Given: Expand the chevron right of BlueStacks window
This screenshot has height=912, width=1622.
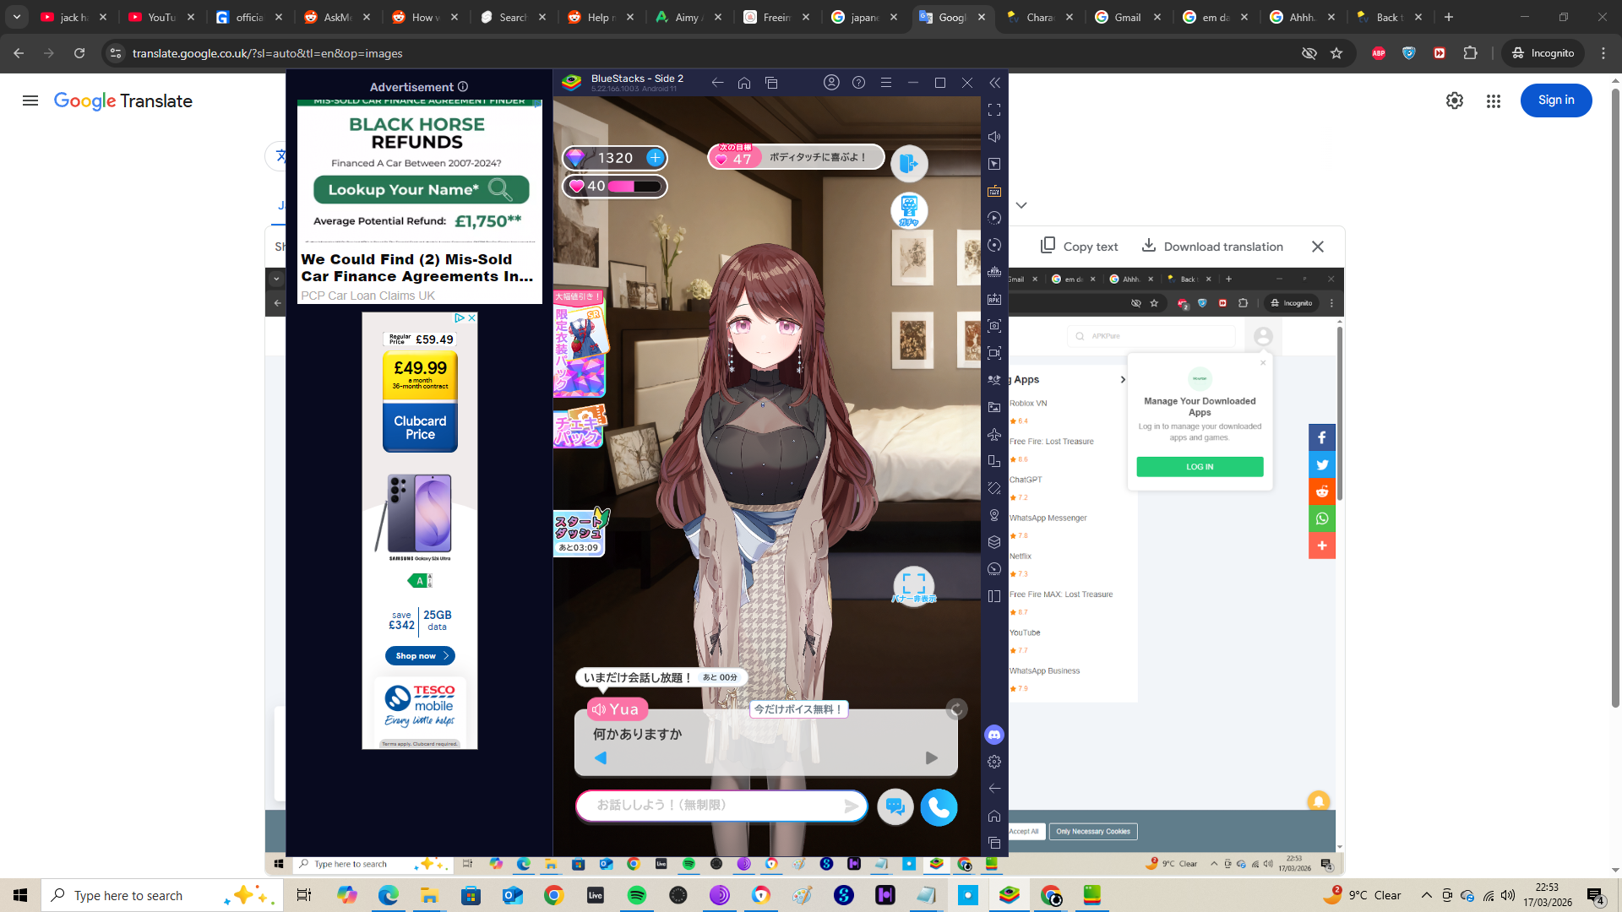Looking at the screenshot, I should point(1021,205).
